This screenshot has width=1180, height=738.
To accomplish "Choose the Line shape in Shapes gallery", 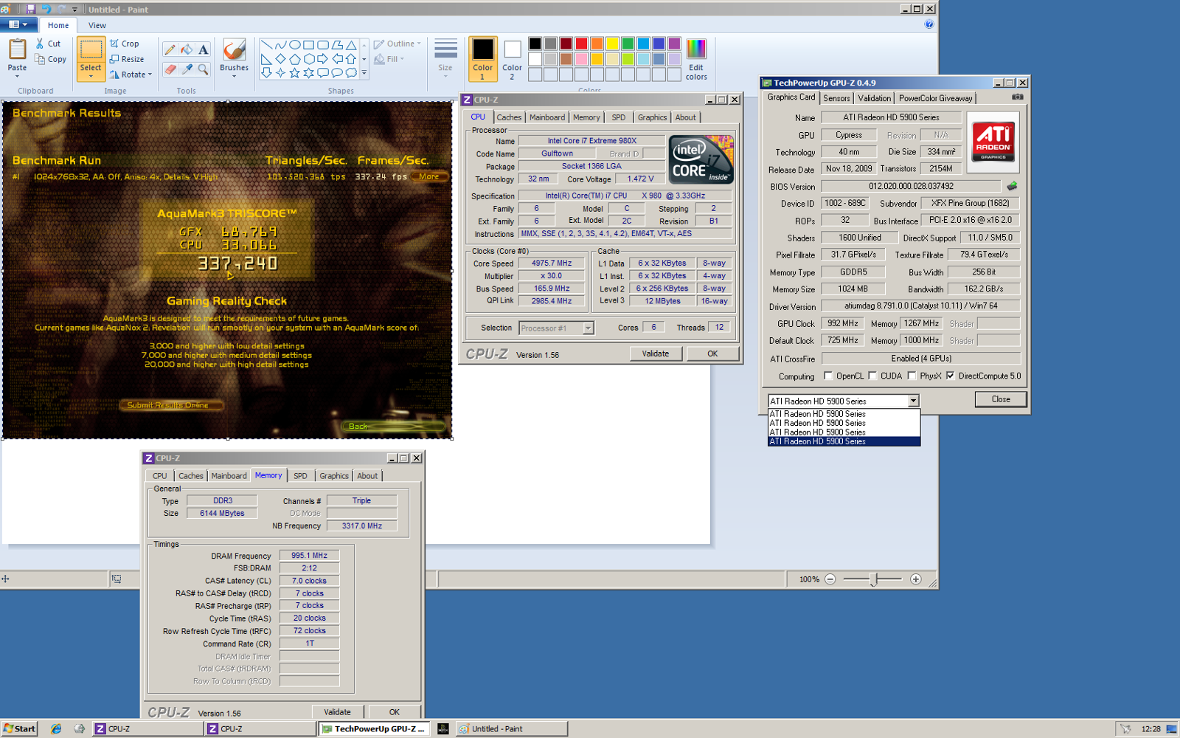I will coord(266,45).
